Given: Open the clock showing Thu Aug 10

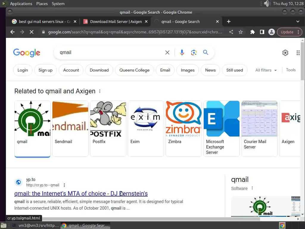Looking at the screenshot, I should pos(288,4).
